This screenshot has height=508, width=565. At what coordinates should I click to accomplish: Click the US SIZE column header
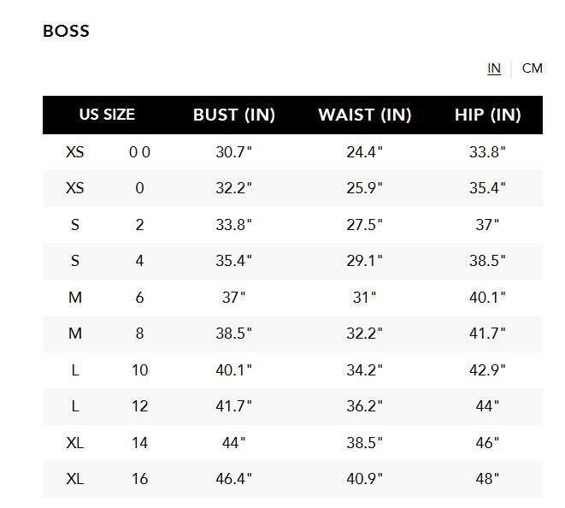pos(107,115)
